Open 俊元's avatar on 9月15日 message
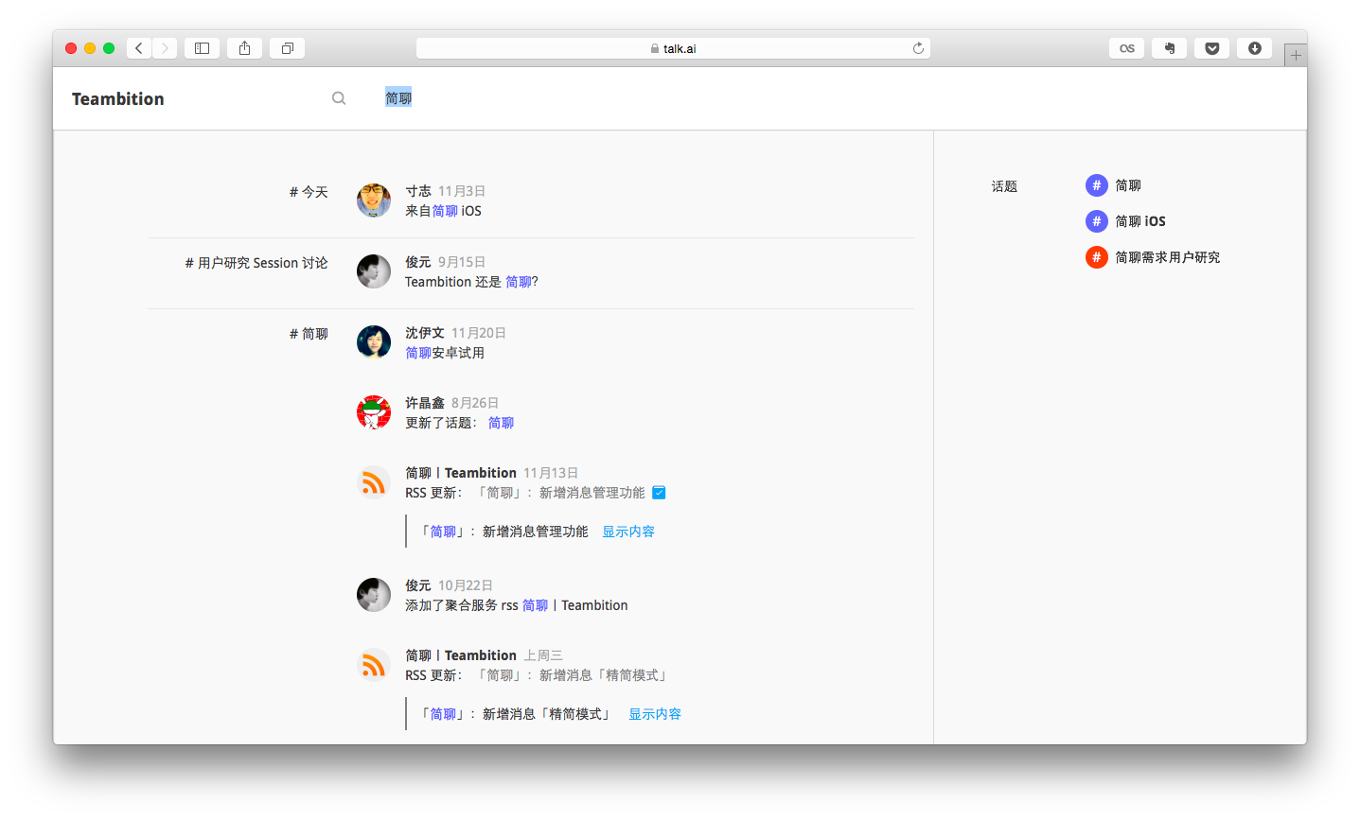Image resolution: width=1360 pixels, height=820 pixels. point(374,271)
